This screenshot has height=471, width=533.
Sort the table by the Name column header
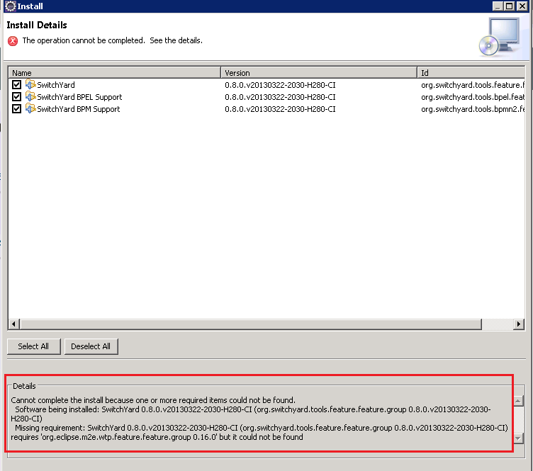[115, 73]
